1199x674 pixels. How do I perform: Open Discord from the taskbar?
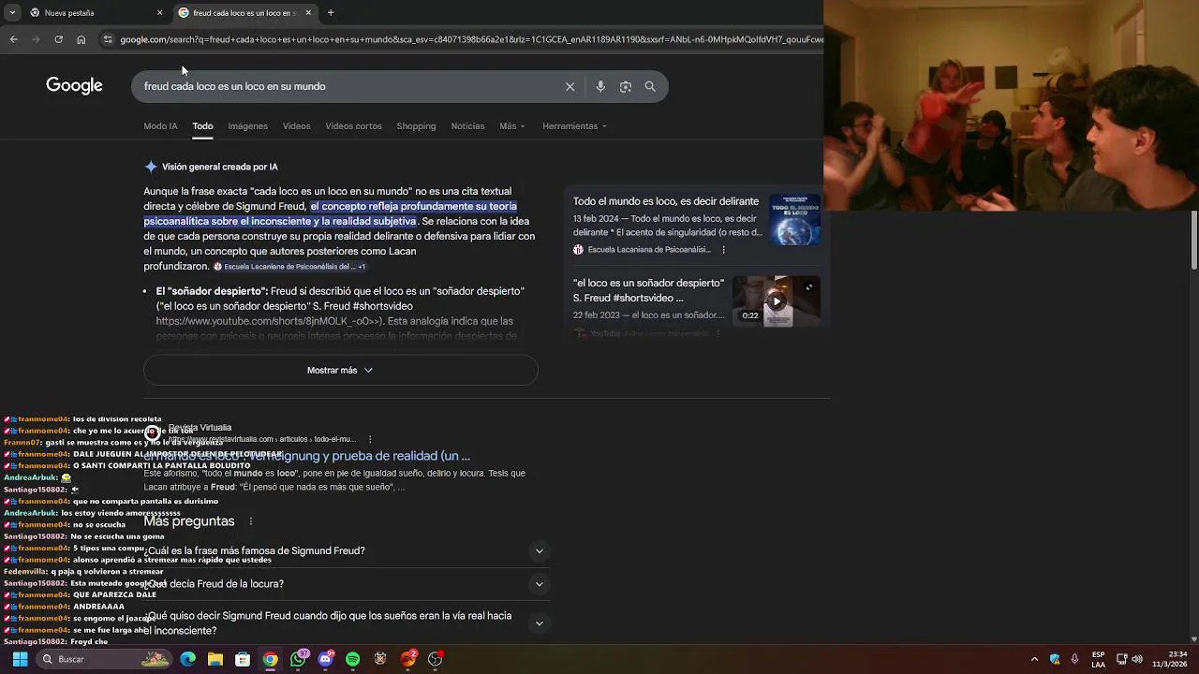coord(325,659)
